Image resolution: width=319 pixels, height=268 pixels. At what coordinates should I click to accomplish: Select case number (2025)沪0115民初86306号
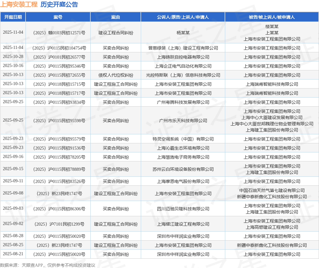[x=59, y=209]
